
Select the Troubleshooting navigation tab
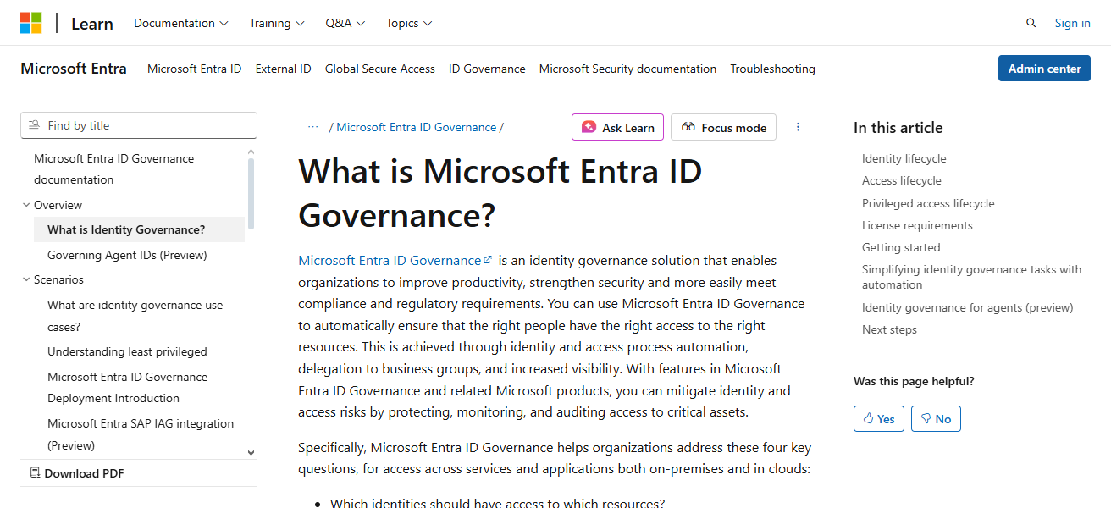(x=772, y=69)
